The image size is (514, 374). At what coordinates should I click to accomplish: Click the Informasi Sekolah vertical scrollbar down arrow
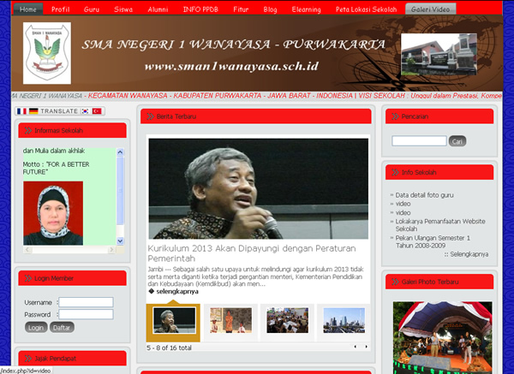pos(121,240)
